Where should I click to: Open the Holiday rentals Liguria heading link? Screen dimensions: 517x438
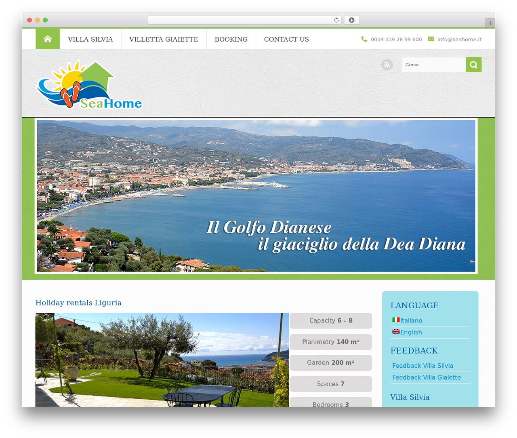tap(78, 303)
